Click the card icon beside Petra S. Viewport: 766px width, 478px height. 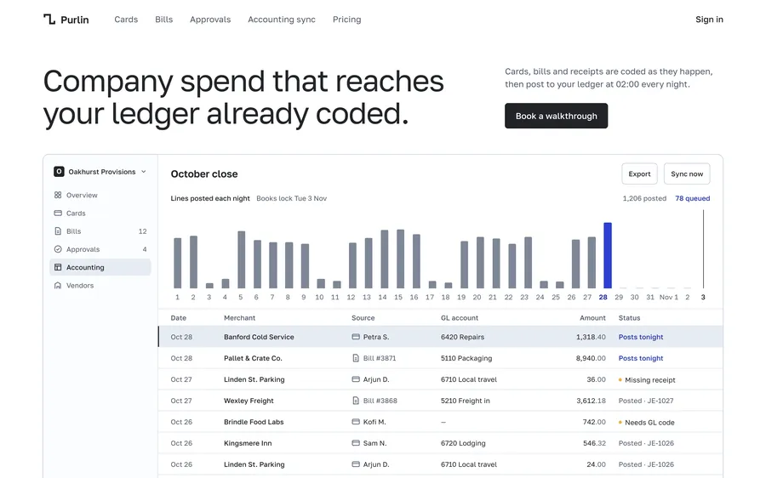356,337
